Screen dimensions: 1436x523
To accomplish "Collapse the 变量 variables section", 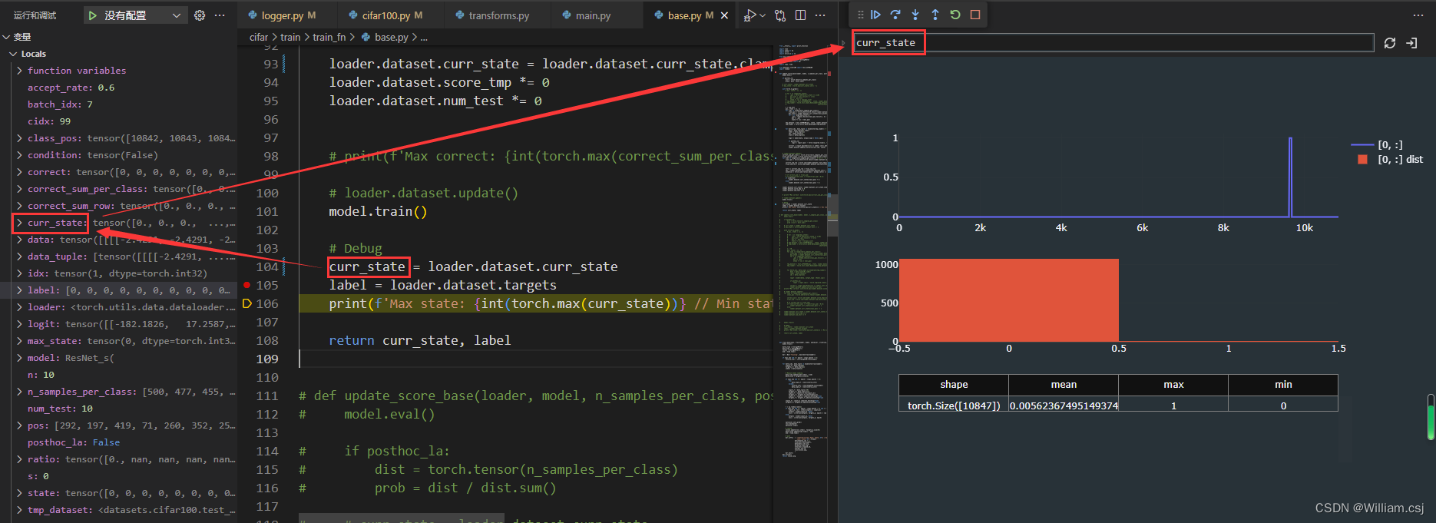I will 6,37.
